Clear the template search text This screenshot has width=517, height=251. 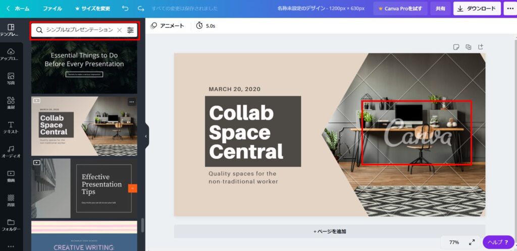coord(119,30)
